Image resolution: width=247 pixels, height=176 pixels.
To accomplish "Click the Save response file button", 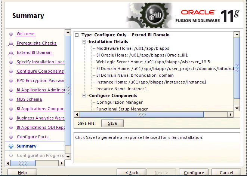I will 112,123.
